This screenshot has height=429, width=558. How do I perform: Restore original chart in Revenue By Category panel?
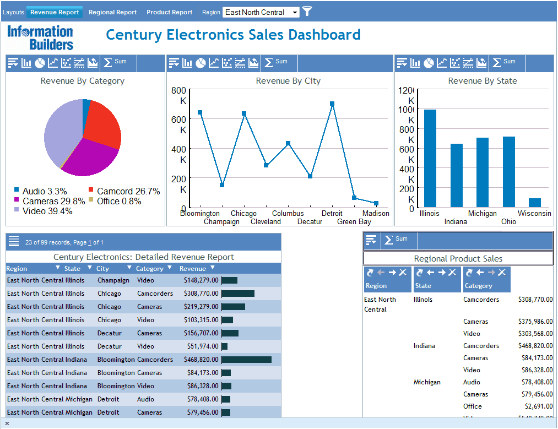click(x=93, y=63)
